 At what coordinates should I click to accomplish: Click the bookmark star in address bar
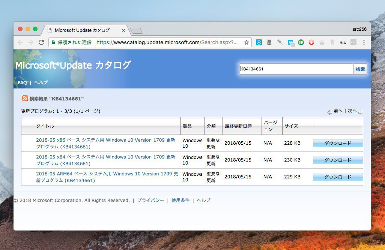click(x=247, y=42)
